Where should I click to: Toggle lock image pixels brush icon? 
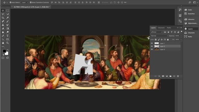coord(159,40)
